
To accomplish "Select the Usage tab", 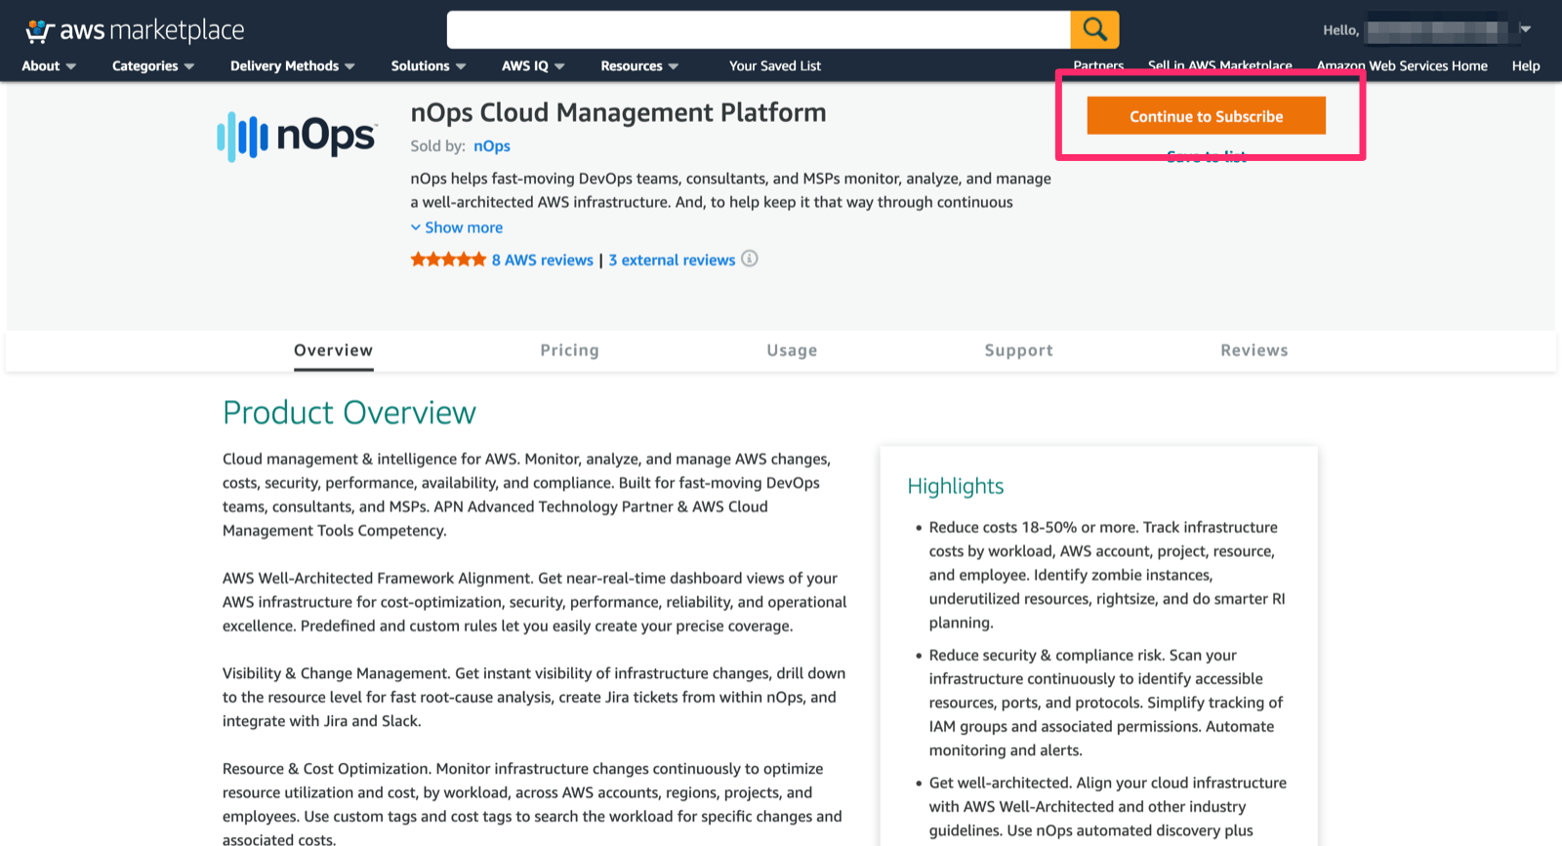I will pyautogui.click(x=792, y=350).
